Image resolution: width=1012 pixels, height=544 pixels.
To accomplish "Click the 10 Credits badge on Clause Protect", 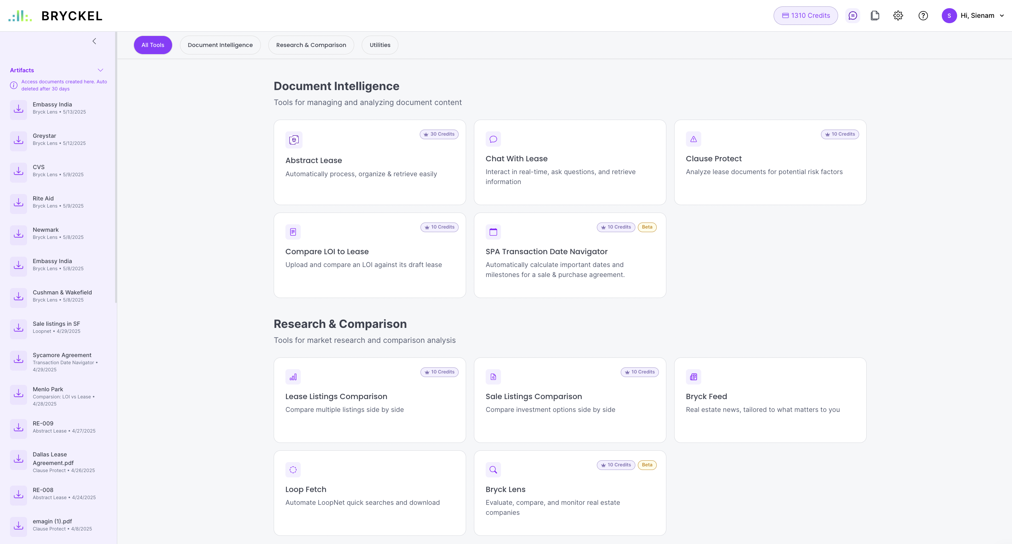I will (x=840, y=134).
